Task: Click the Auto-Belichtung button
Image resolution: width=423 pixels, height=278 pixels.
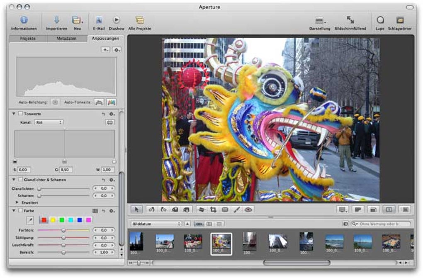Action: pyautogui.click(x=55, y=102)
